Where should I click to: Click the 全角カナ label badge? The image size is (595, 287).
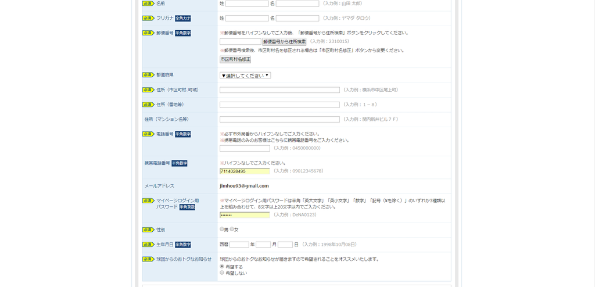click(183, 18)
